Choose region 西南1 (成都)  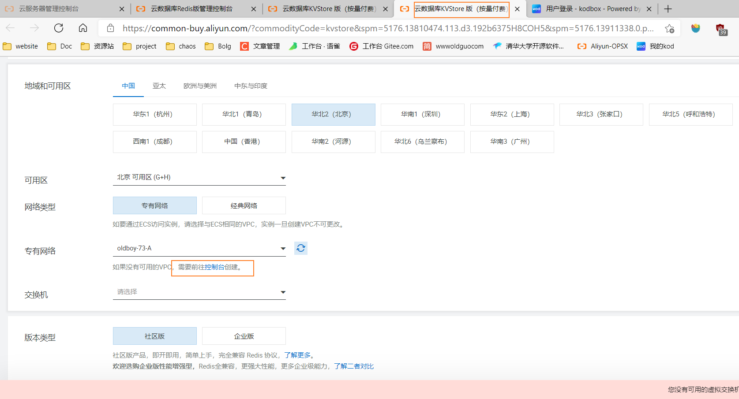[155, 142]
